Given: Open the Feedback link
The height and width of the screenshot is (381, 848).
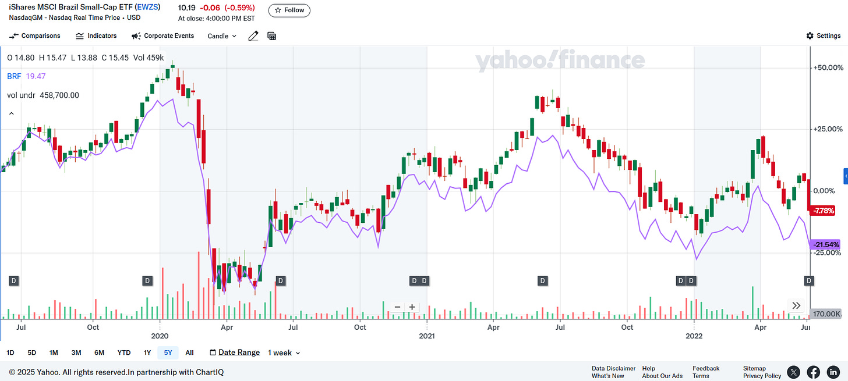Looking at the screenshot, I should (706, 368).
